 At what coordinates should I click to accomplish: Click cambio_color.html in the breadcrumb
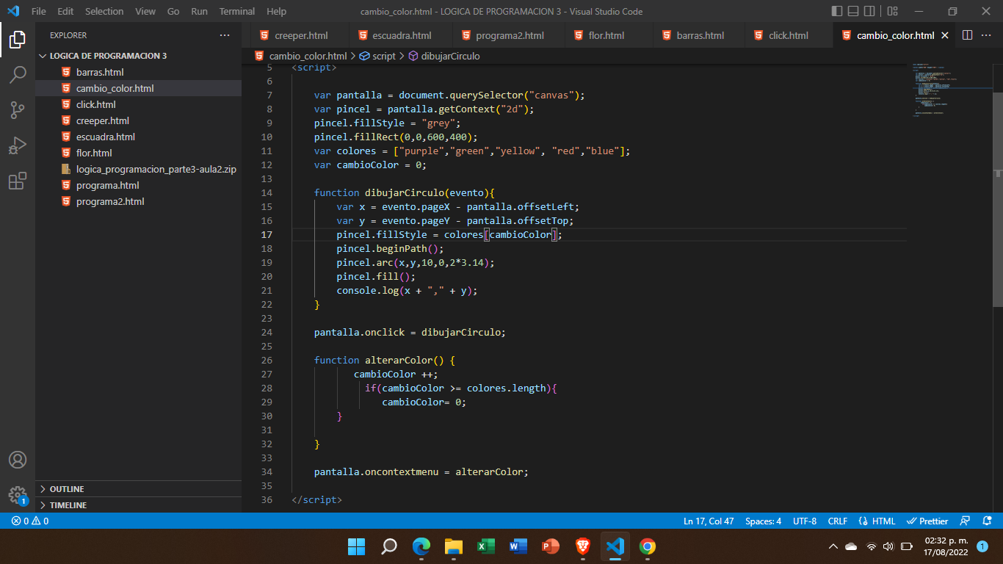coord(300,56)
